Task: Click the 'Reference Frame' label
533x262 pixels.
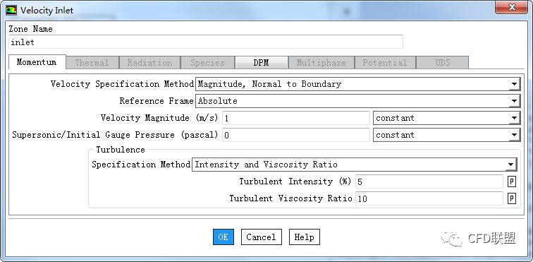Action: [157, 101]
